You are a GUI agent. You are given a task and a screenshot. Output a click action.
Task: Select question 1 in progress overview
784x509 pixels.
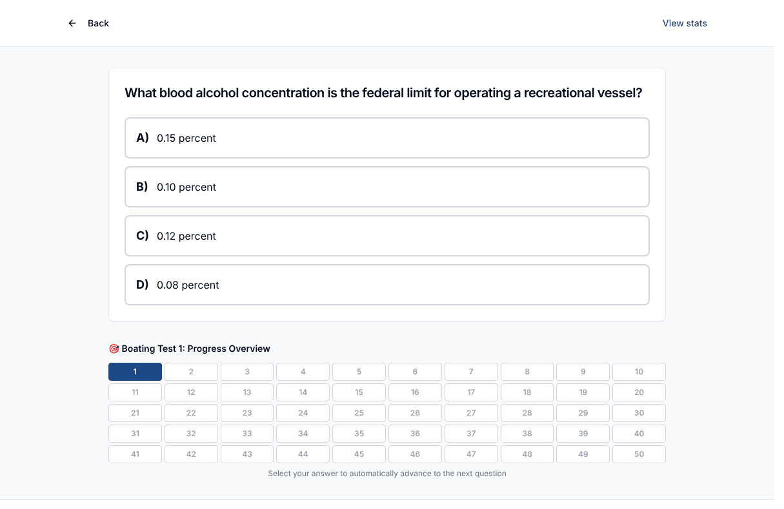pyautogui.click(x=135, y=372)
